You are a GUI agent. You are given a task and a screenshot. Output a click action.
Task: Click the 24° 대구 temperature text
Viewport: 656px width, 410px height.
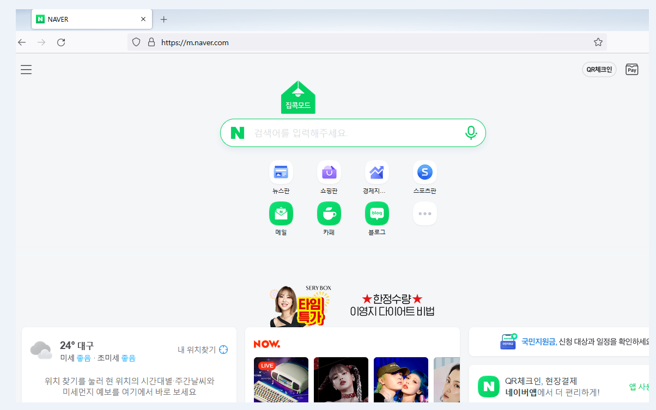click(x=77, y=345)
